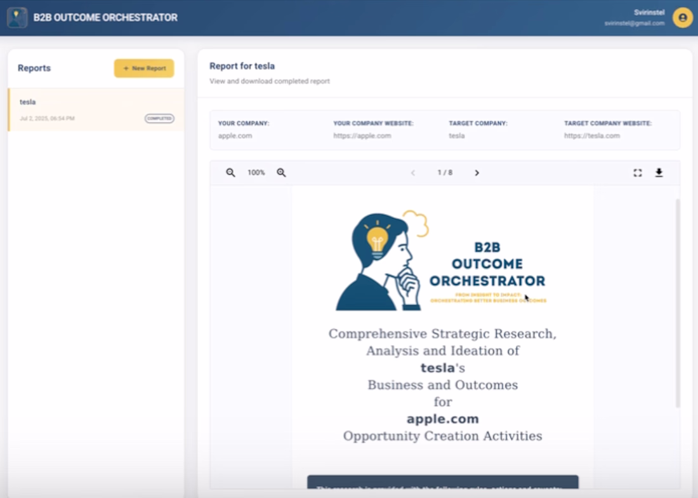This screenshot has height=498, width=698.
Task: Click the report viewer vertical scrollbar
Action: pyautogui.click(x=678, y=303)
